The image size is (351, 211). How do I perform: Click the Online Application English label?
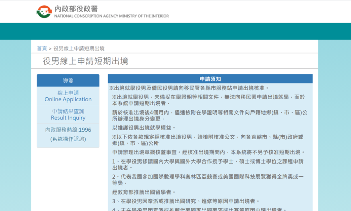68,99
